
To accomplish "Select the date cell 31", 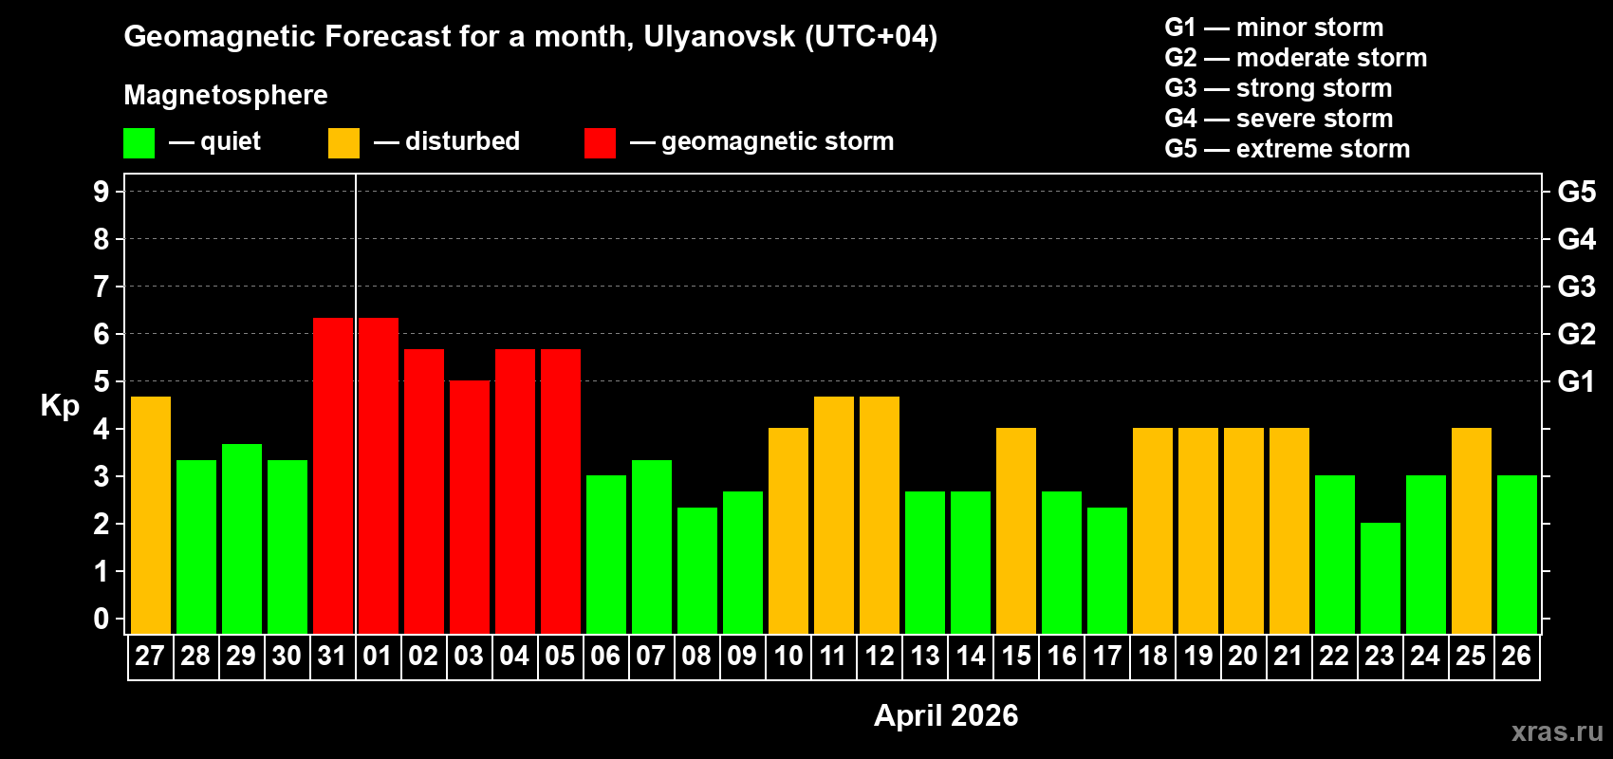I will [x=332, y=657].
